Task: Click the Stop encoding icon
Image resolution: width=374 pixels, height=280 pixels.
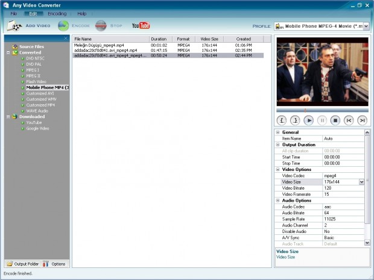Action: point(101,26)
